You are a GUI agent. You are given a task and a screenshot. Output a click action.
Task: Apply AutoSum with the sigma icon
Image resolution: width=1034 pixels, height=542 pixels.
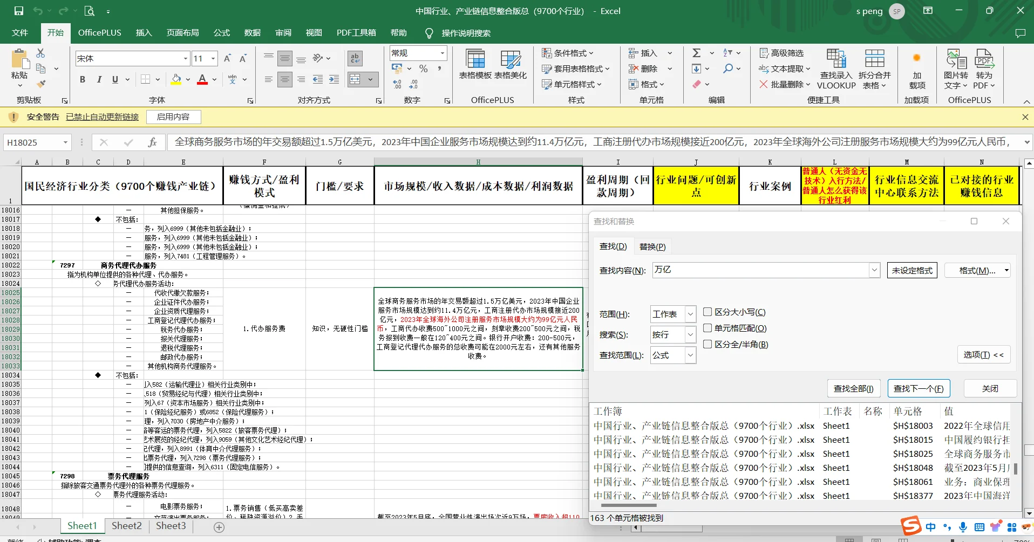pyautogui.click(x=697, y=53)
